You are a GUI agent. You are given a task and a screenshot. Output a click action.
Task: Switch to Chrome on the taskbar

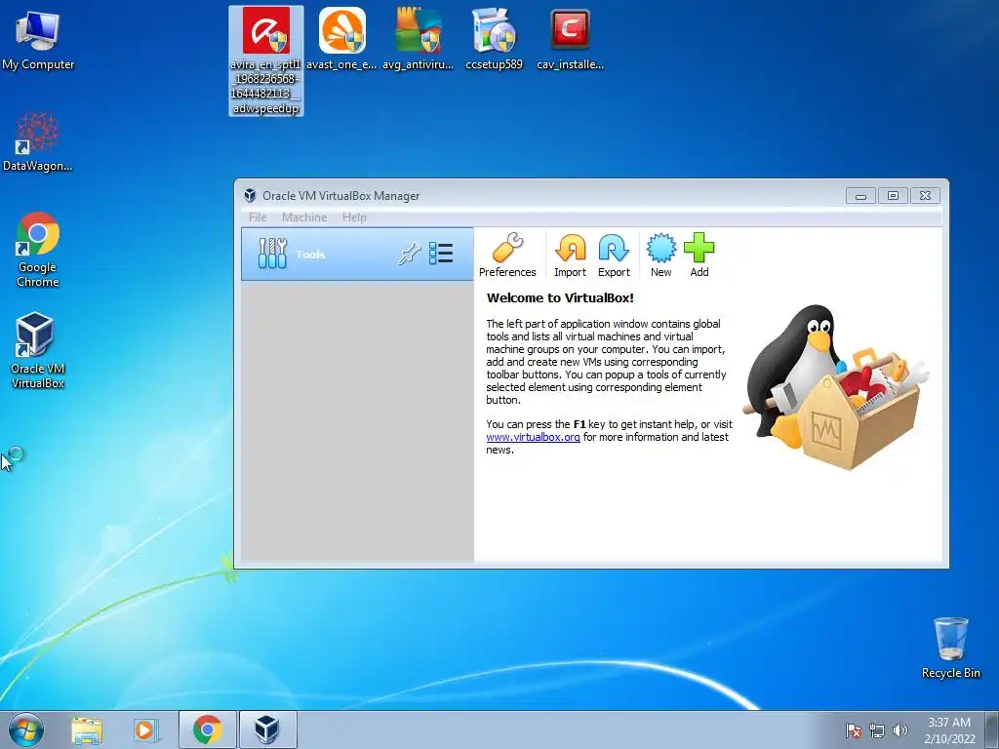(208, 729)
